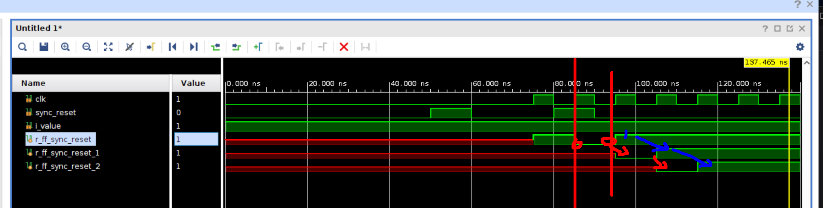Click the 137.465 ns cursor time label
Screen dimensions: 823x208
(x=766, y=62)
